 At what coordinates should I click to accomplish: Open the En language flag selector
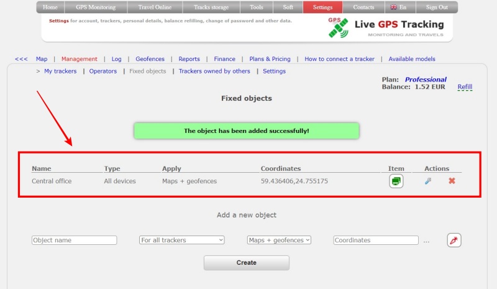pyautogui.click(x=398, y=7)
